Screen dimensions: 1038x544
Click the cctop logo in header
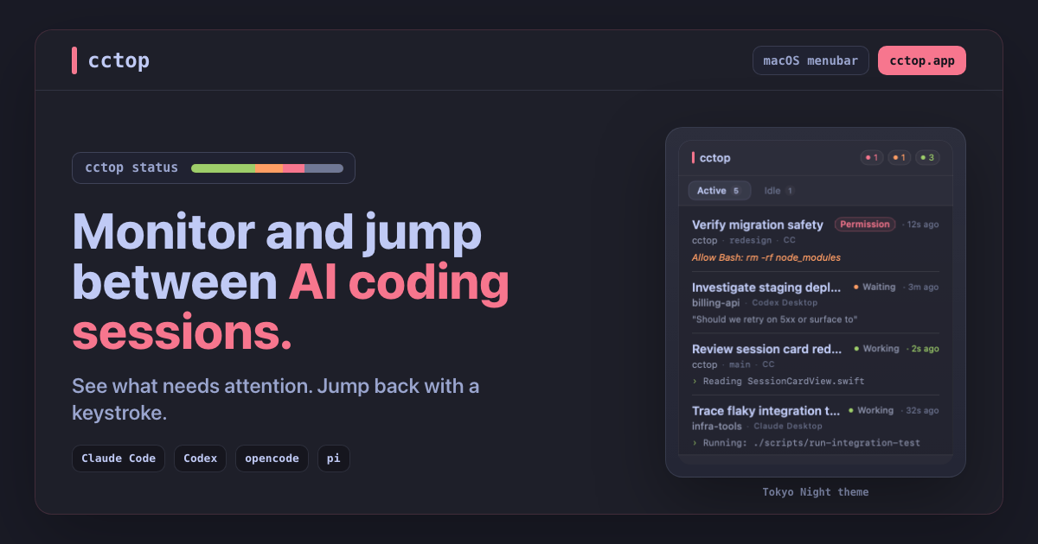click(x=111, y=60)
